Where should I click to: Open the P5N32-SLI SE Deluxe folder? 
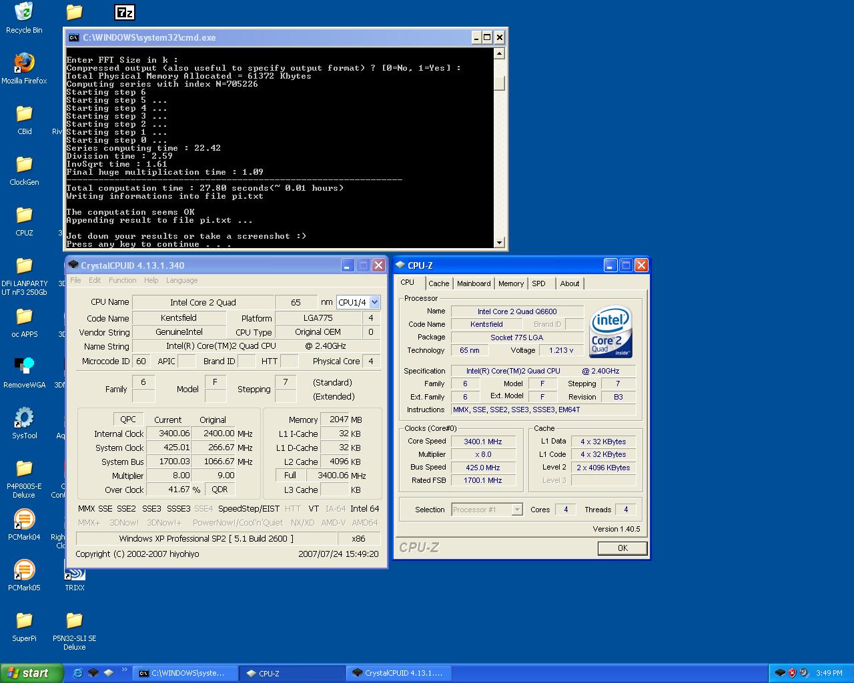75,630
